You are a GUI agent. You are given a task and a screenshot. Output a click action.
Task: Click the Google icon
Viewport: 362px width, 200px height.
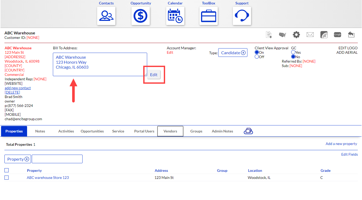[338, 35]
